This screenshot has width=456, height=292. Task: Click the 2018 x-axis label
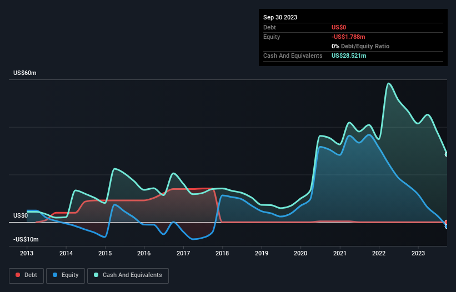pyautogui.click(x=222, y=253)
